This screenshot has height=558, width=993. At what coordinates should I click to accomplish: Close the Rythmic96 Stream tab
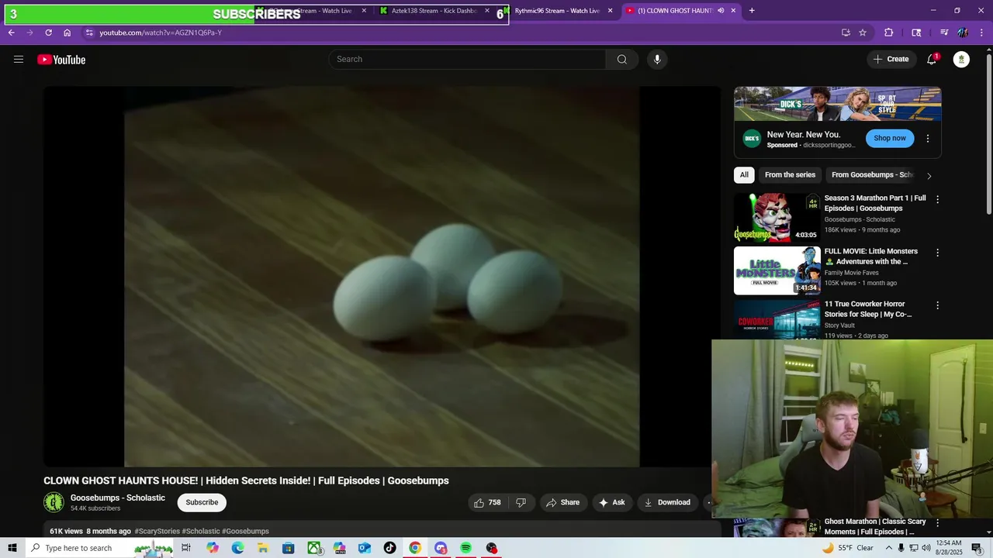(x=611, y=11)
